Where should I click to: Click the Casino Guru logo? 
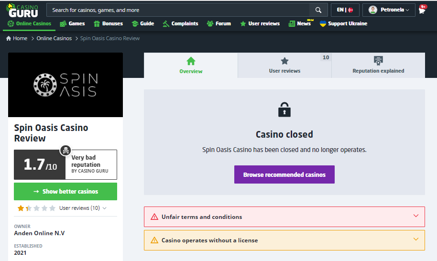point(22,10)
